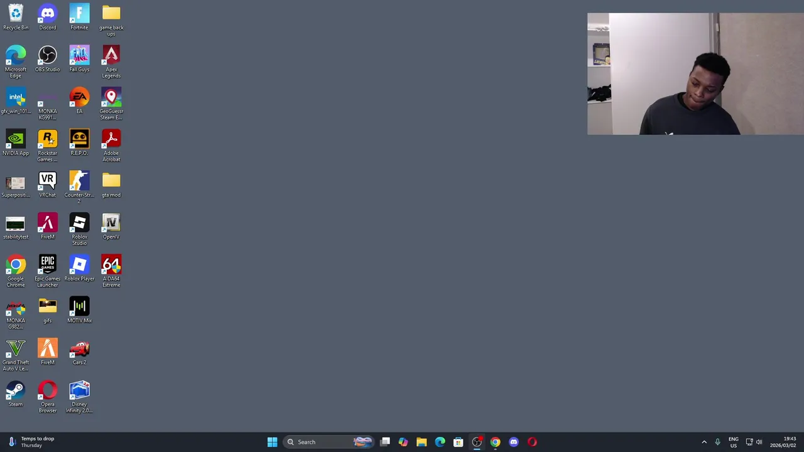Select the Superposition benchmark desktop icon
The width and height of the screenshot is (804, 452).
16,185
